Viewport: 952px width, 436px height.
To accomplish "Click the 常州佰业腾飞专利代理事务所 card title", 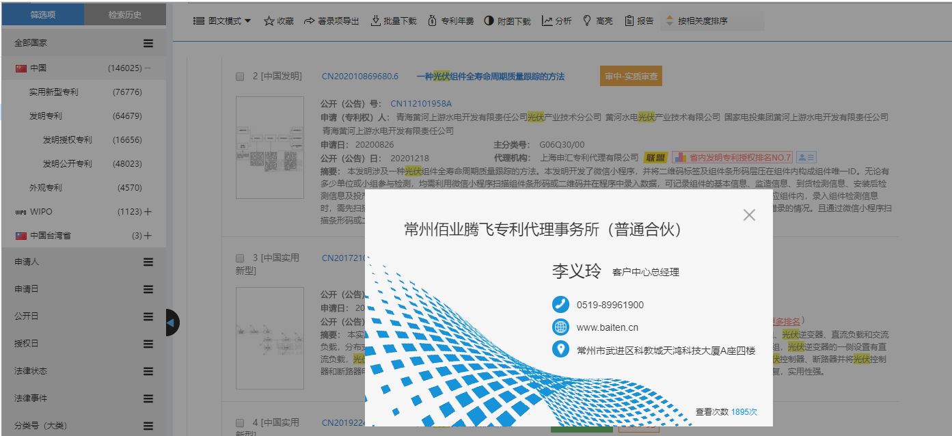I will (543, 230).
